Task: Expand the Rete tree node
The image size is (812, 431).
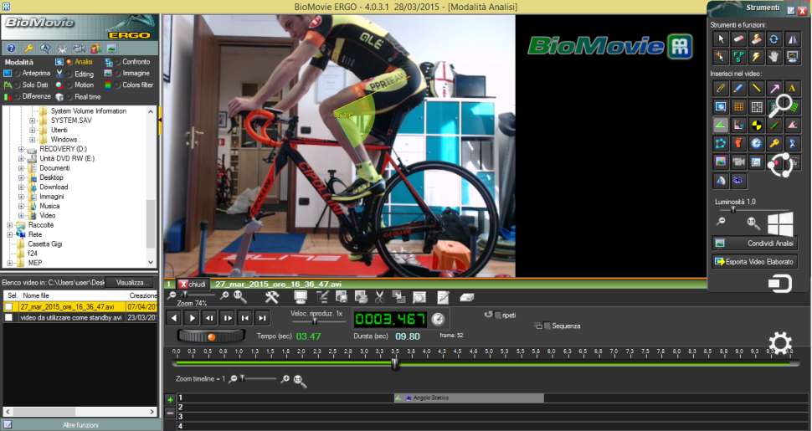Action: click(10, 234)
